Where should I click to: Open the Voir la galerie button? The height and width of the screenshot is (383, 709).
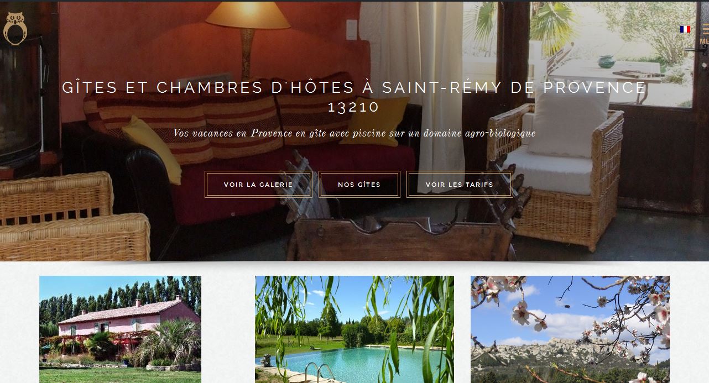258,185
